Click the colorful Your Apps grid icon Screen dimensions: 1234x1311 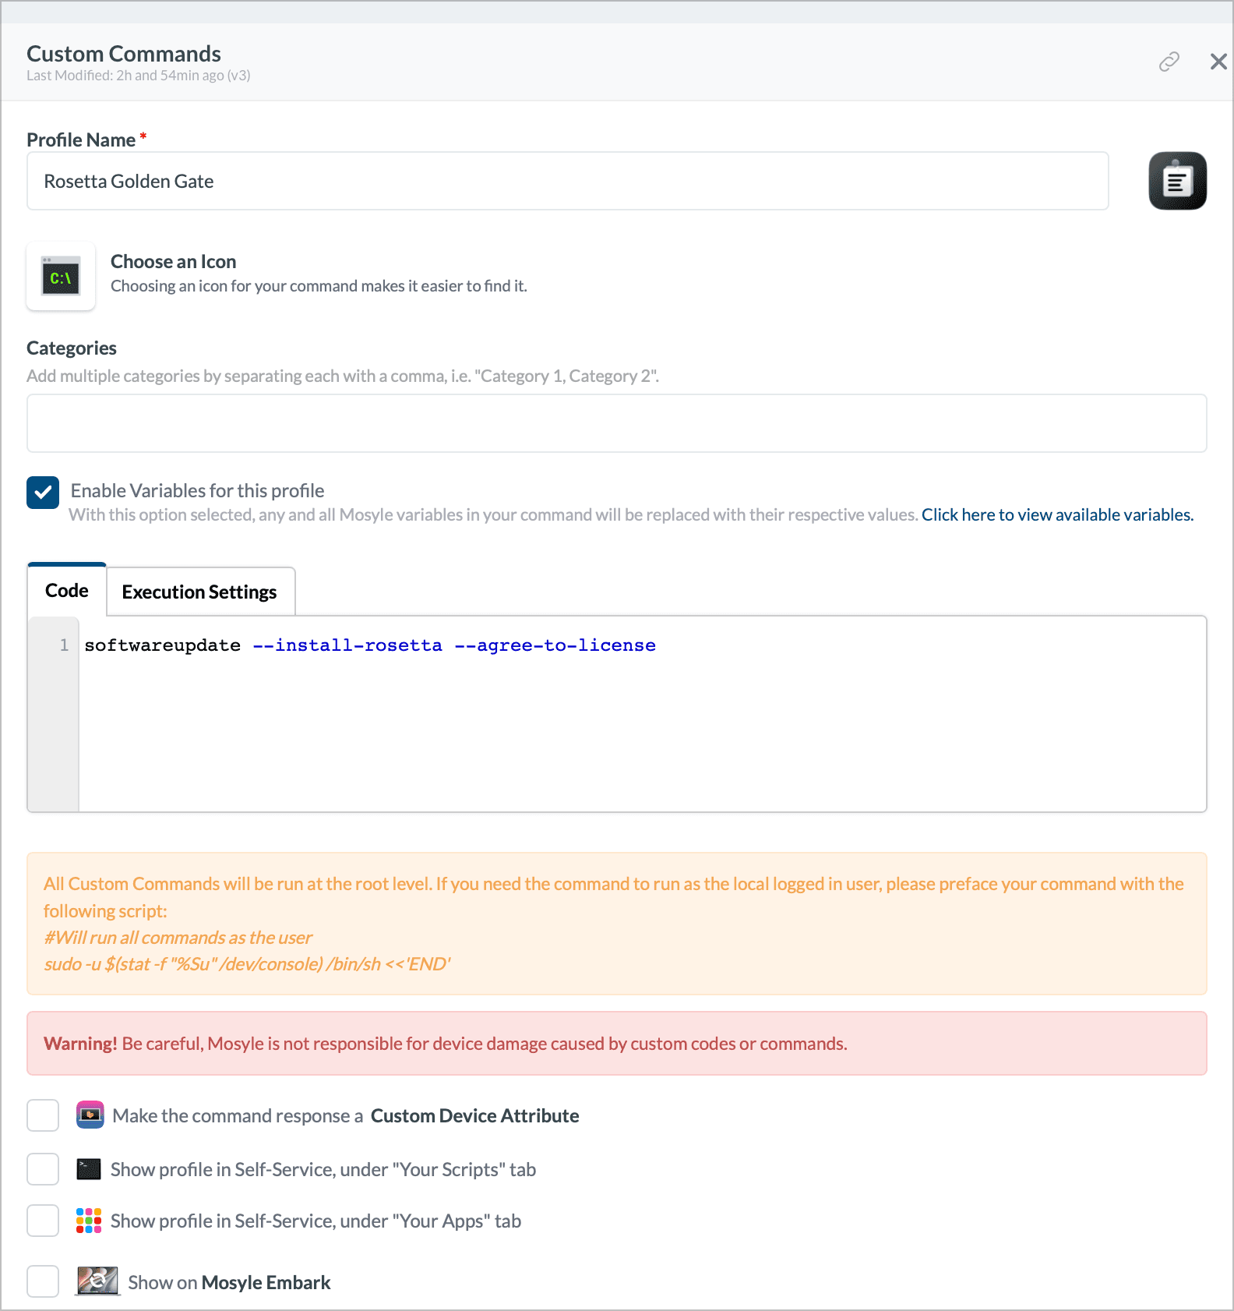coord(89,1221)
